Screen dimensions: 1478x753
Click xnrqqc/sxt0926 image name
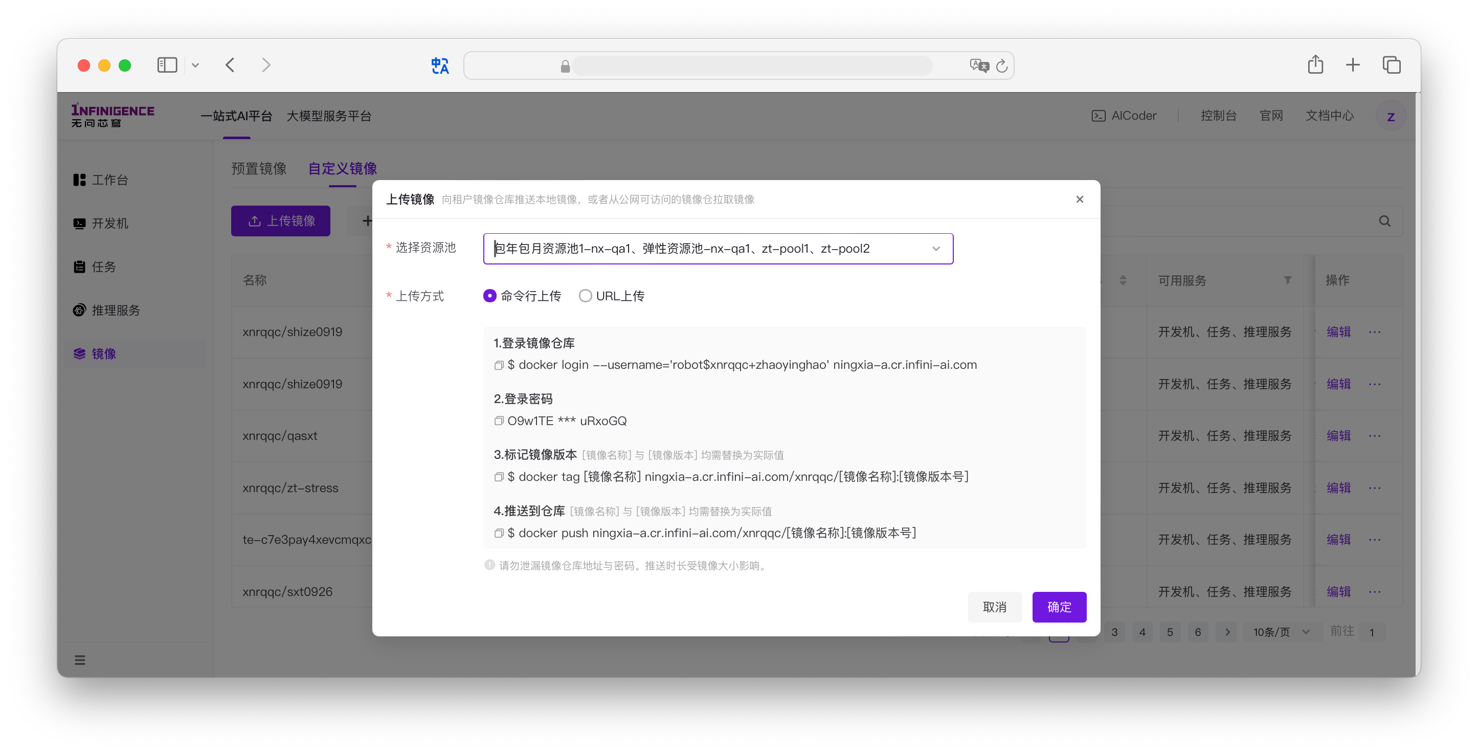[287, 592]
